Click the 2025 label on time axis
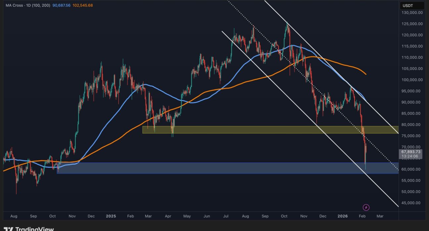The height and width of the screenshot is (231, 429). [111, 216]
